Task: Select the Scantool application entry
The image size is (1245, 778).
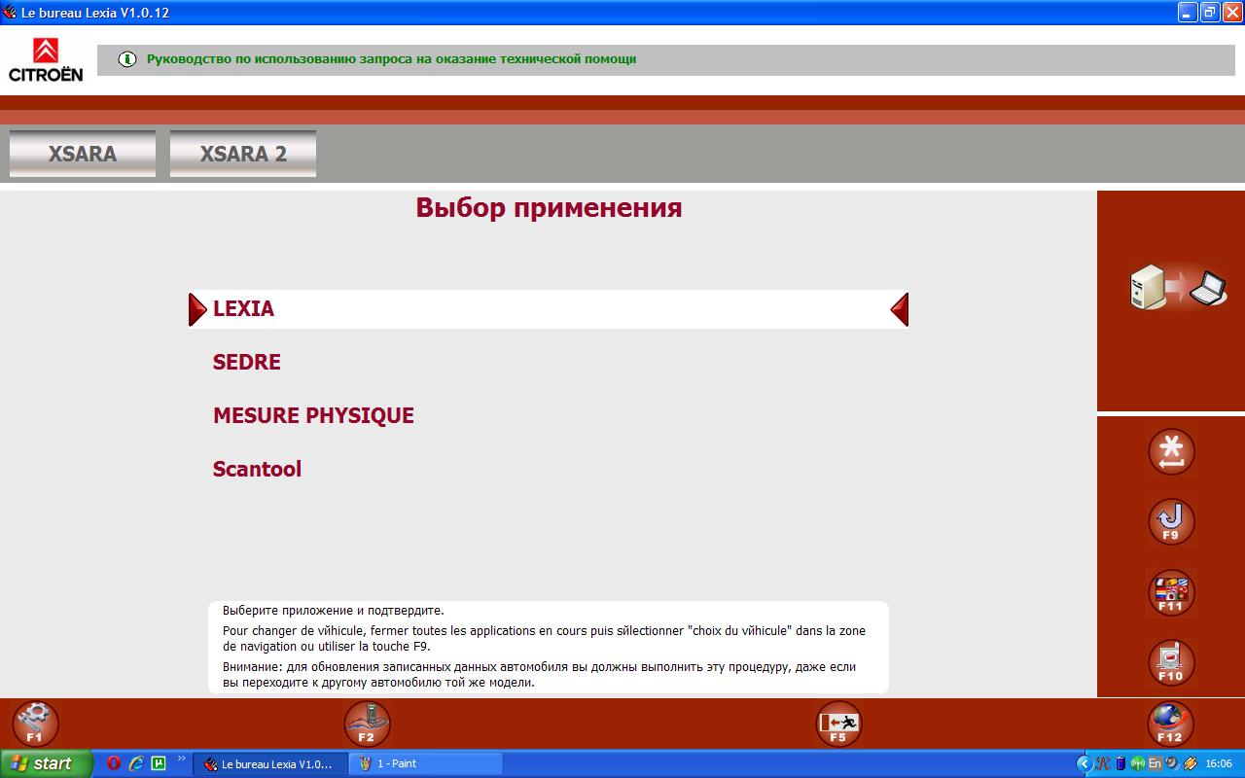Action: pos(257,469)
